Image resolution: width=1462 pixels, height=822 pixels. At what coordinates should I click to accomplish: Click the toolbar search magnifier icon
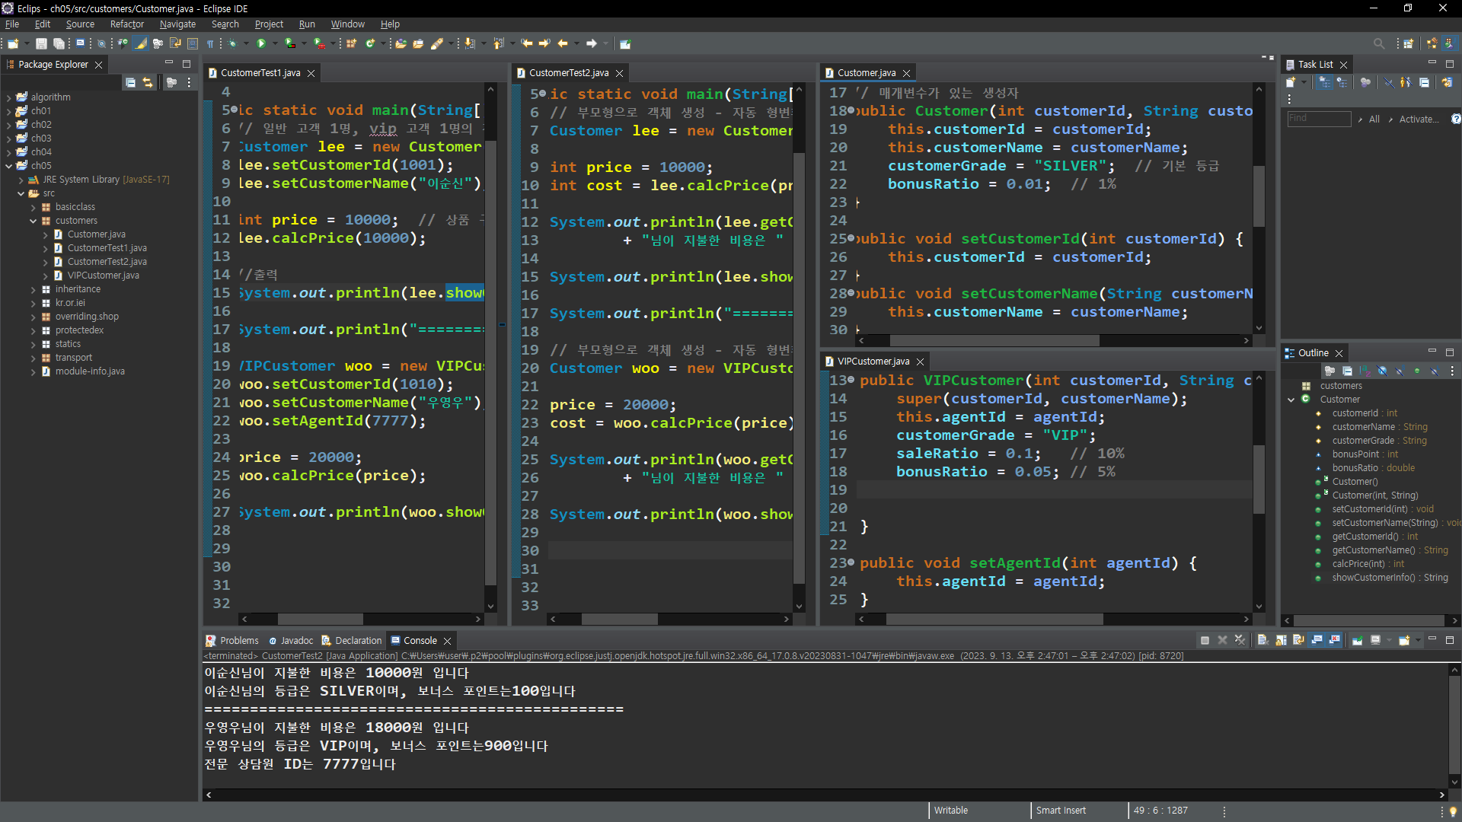coord(1378,43)
